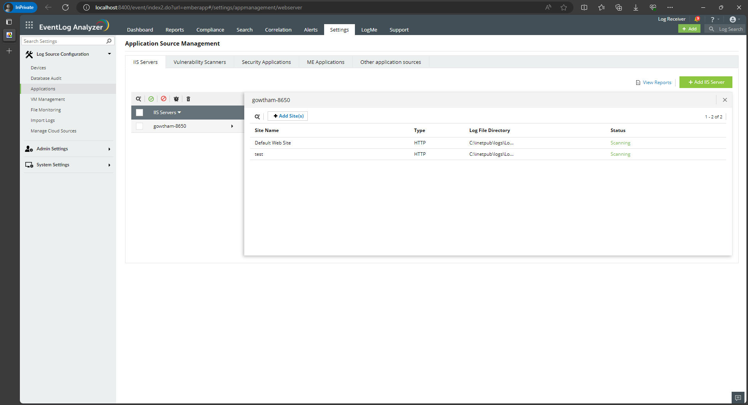The width and height of the screenshot is (748, 405).
Task: Click the Add IIS Server button
Action: (706, 82)
